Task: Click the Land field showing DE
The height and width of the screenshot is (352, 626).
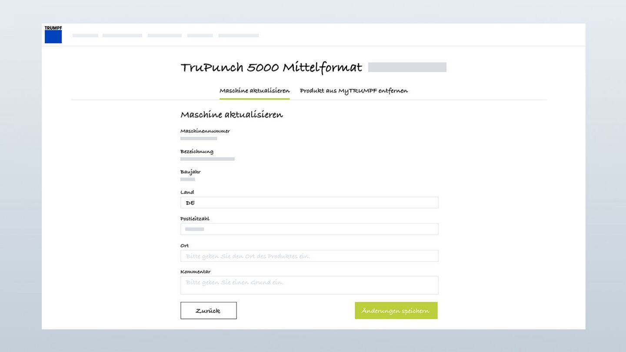Action: [x=309, y=202]
